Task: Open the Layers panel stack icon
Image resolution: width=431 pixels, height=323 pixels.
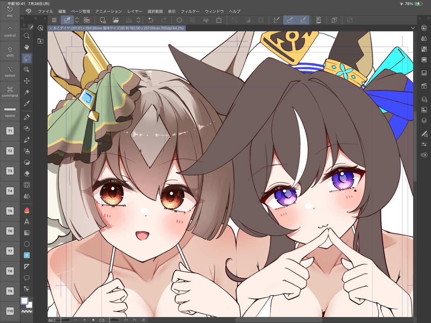Action: coord(424,121)
